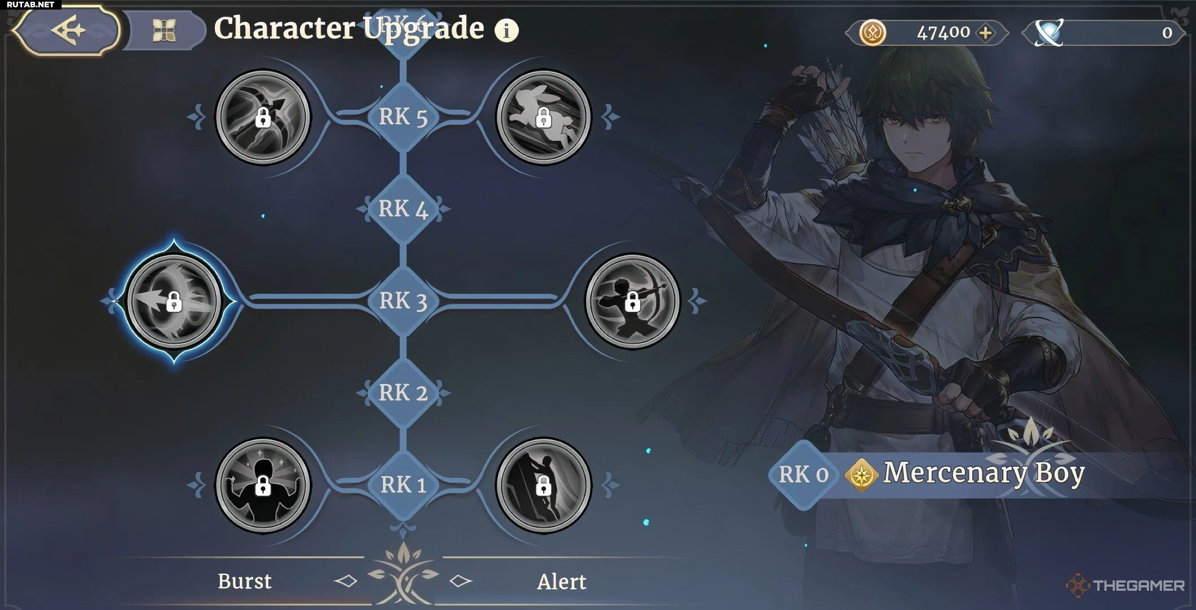Click the gold coin currency icon

872,33
